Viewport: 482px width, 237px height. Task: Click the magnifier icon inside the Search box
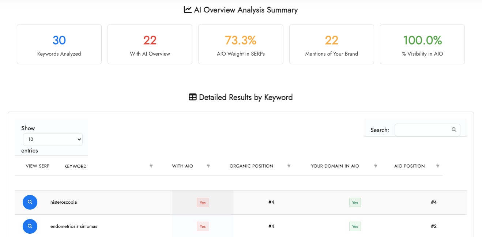(454, 129)
